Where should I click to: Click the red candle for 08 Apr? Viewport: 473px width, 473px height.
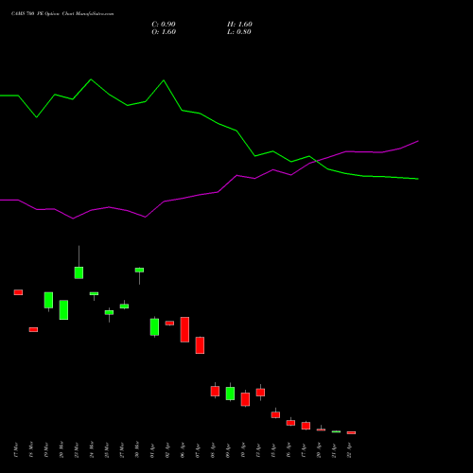[x=215, y=392]
